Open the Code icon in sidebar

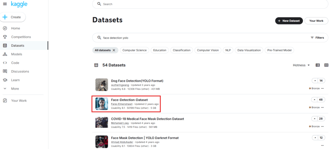[5, 63]
